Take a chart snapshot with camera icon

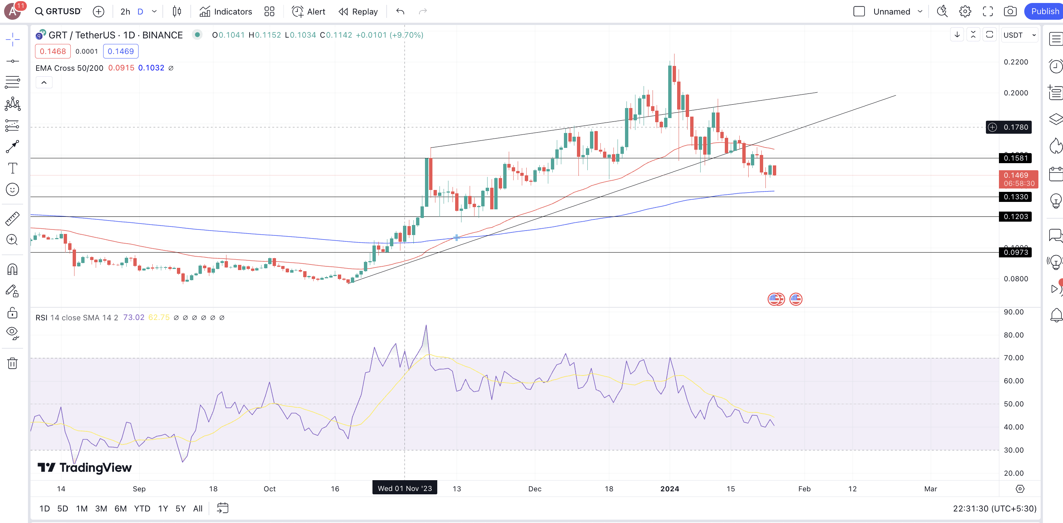1010,12
